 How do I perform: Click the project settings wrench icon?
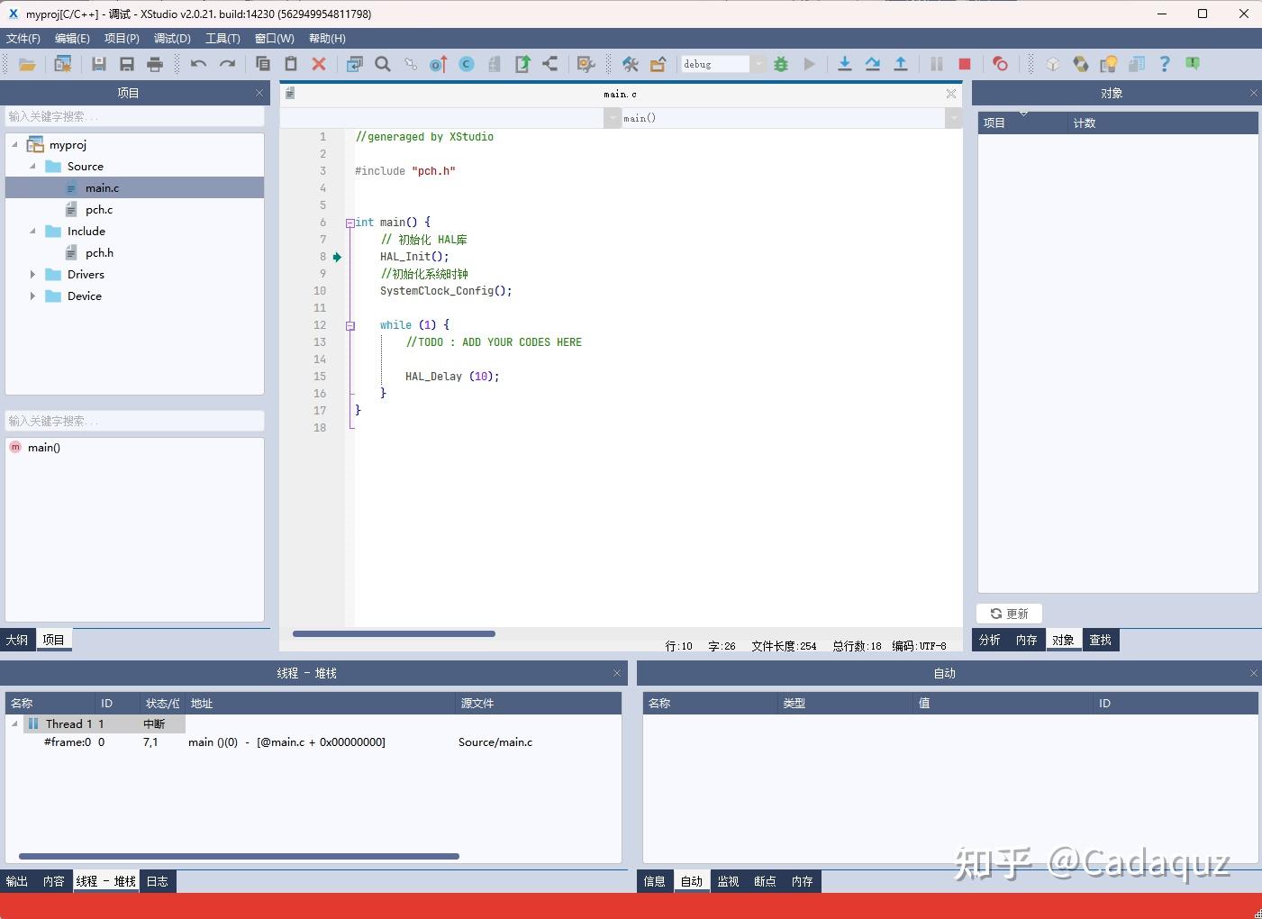click(586, 64)
